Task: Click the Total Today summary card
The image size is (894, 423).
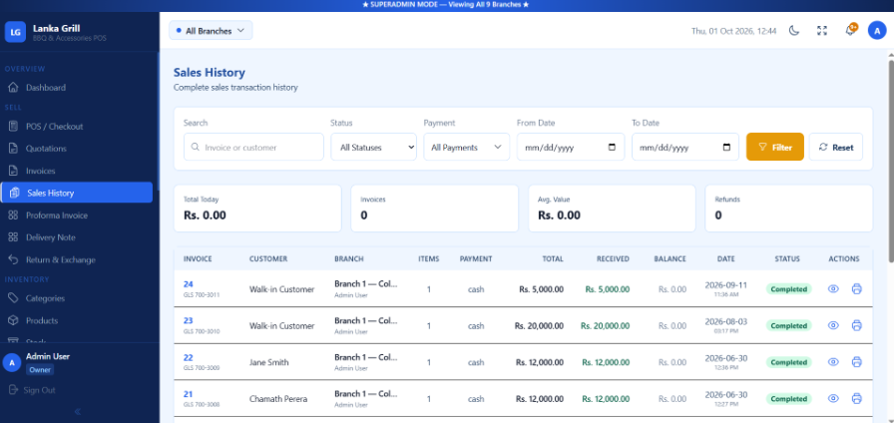Action: pos(257,209)
